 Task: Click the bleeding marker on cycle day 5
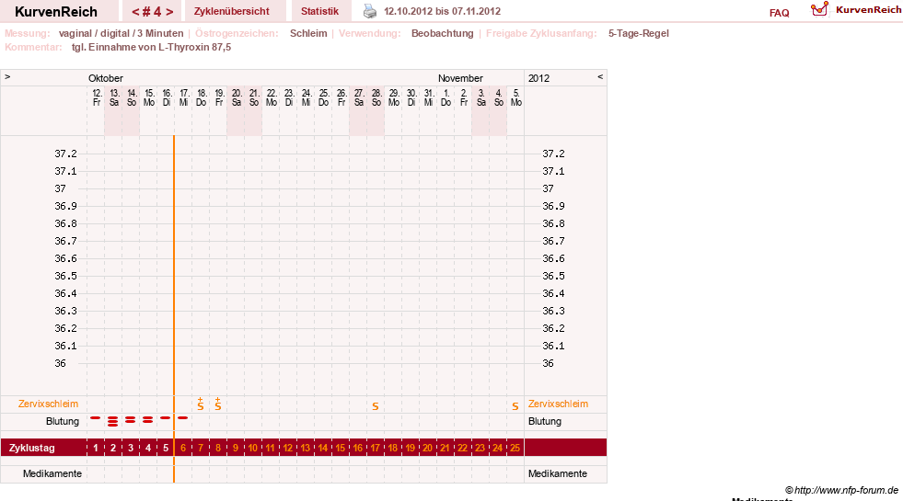(x=166, y=418)
